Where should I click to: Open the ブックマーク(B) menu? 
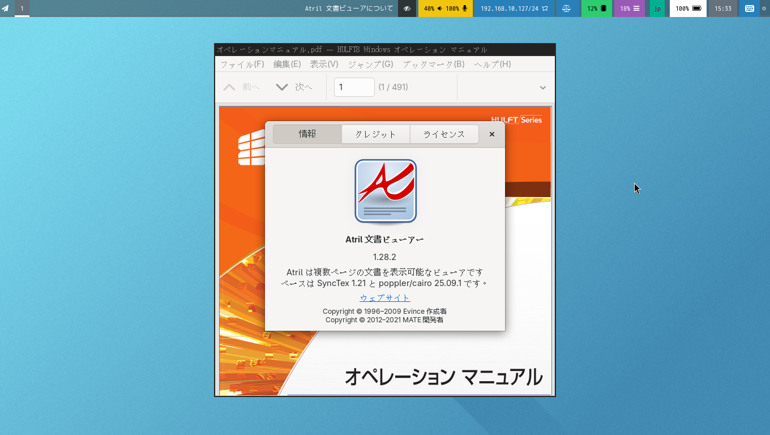click(x=434, y=64)
